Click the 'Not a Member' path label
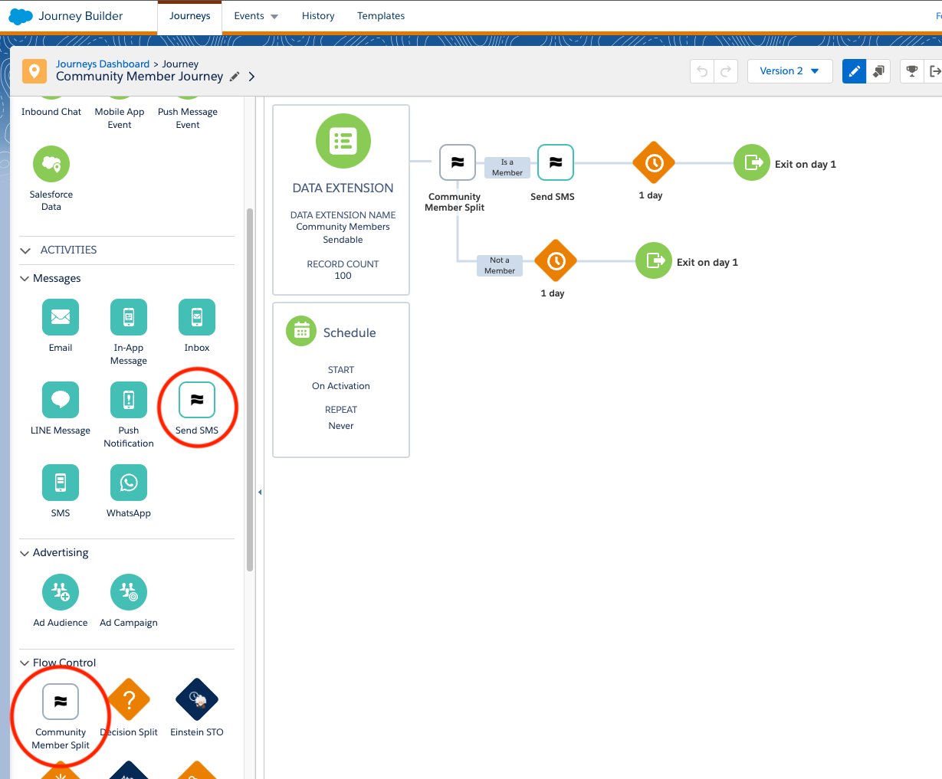 (500, 266)
